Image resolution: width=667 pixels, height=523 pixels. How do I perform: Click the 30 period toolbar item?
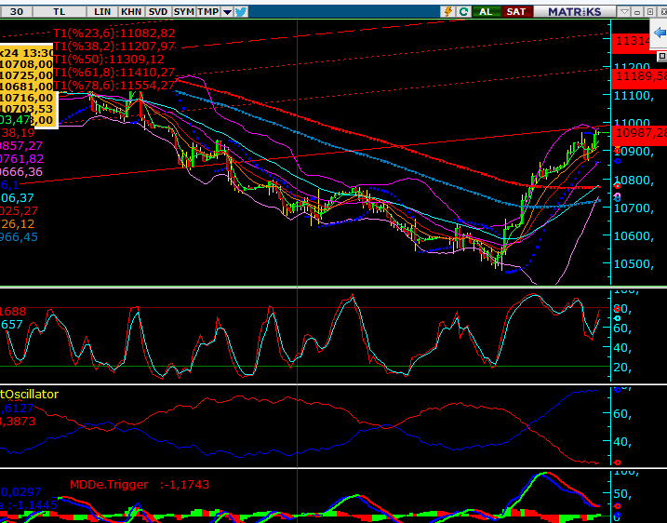(x=16, y=11)
